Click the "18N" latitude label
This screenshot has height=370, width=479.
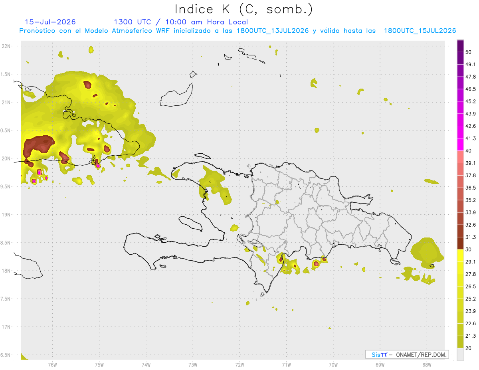tap(6, 271)
